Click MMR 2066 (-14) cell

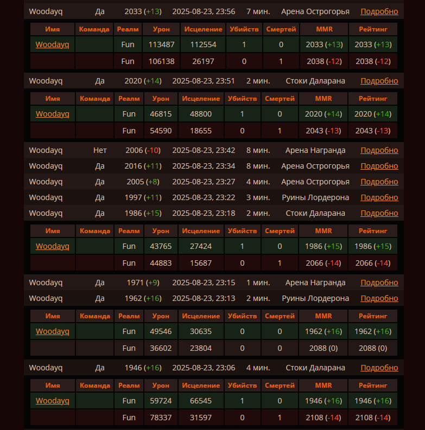(x=323, y=263)
